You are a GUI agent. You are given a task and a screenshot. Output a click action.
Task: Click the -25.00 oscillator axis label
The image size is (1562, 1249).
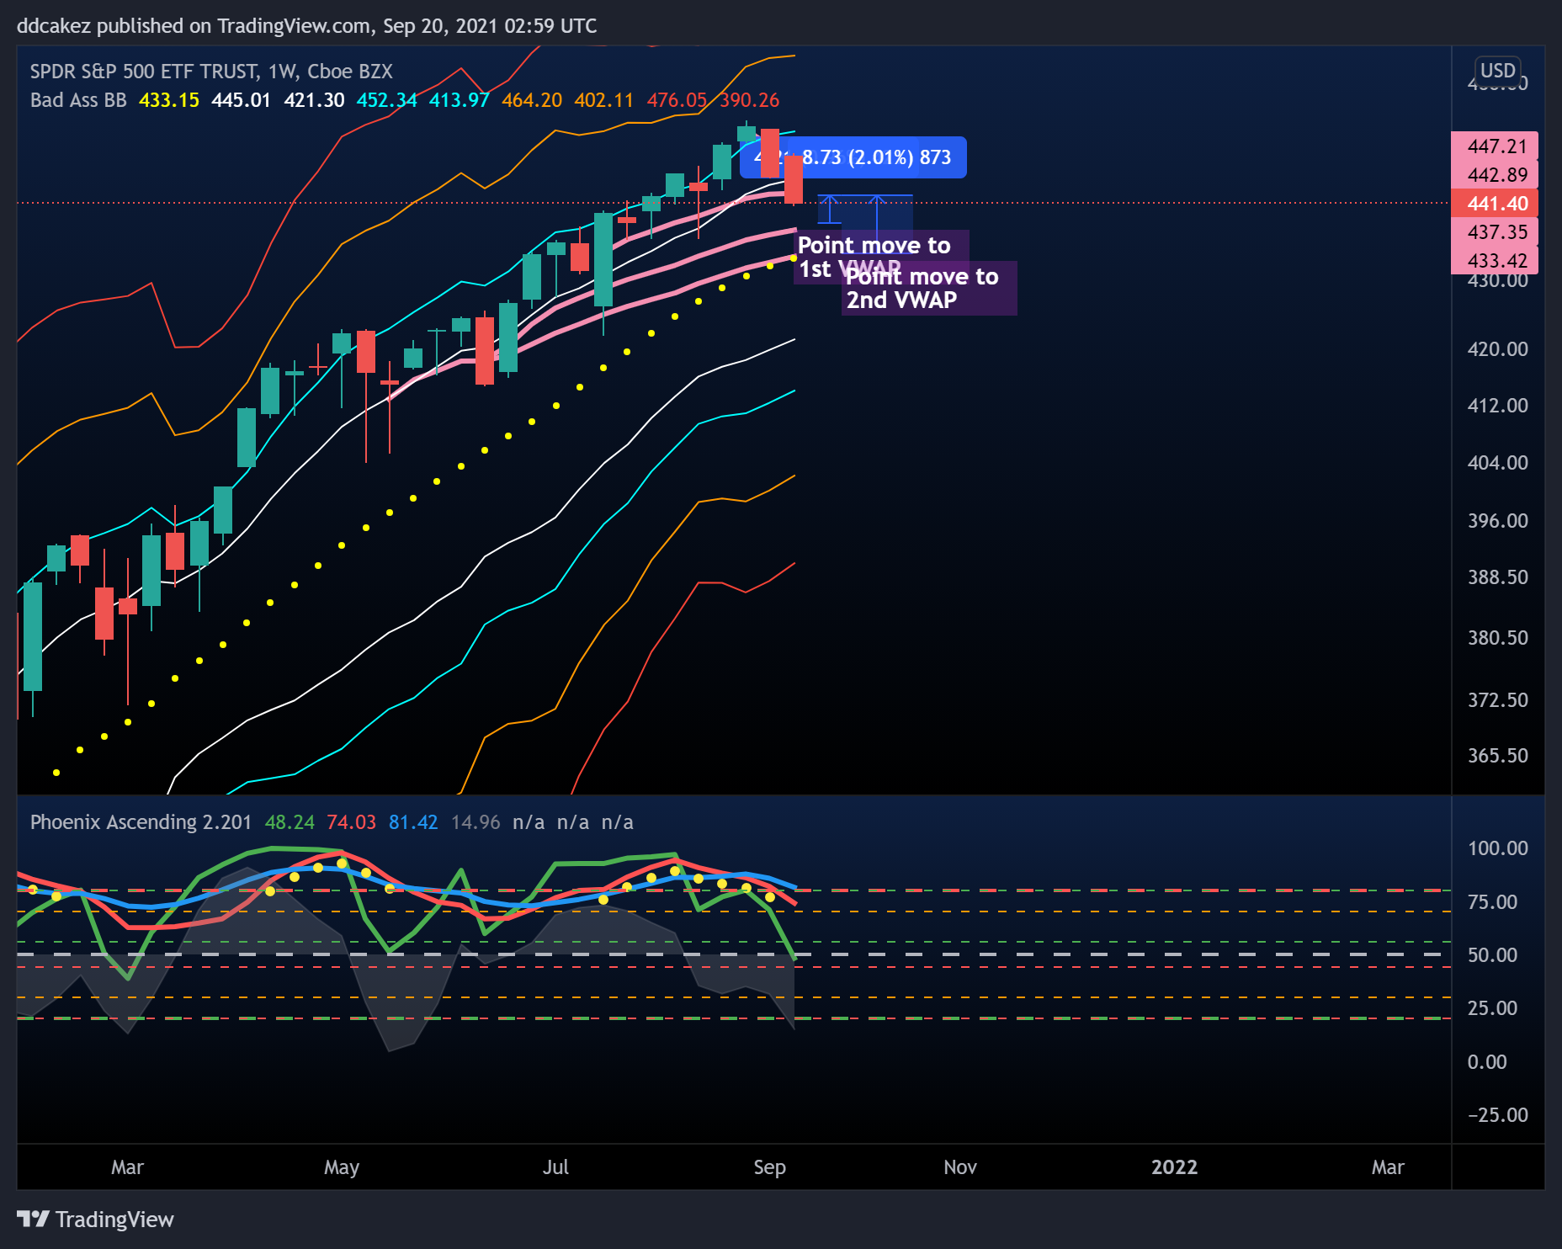(x=1498, y=1115)
